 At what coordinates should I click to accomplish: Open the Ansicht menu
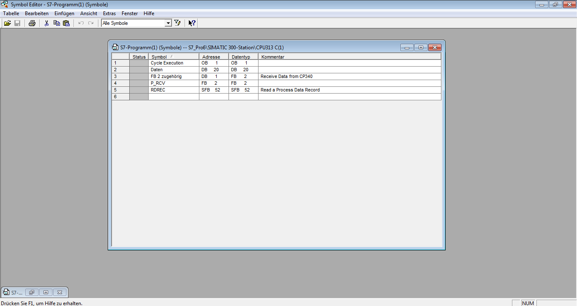click(x=89, y=13)
